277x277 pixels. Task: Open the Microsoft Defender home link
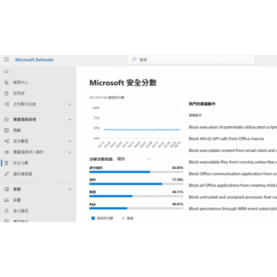[x=34, y=59]
